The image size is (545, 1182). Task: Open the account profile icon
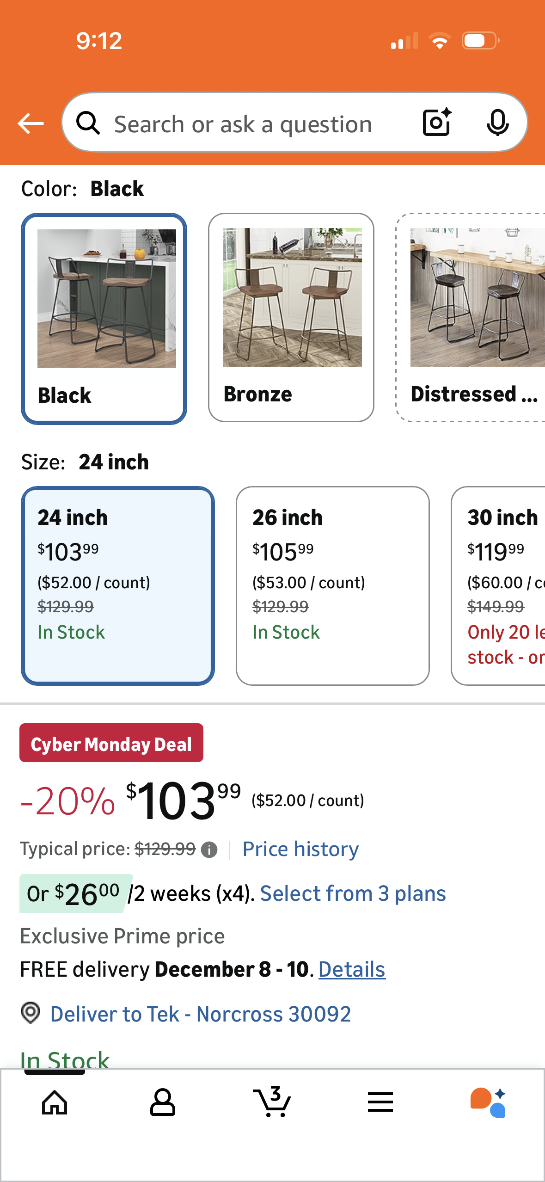pos(162,1102)
